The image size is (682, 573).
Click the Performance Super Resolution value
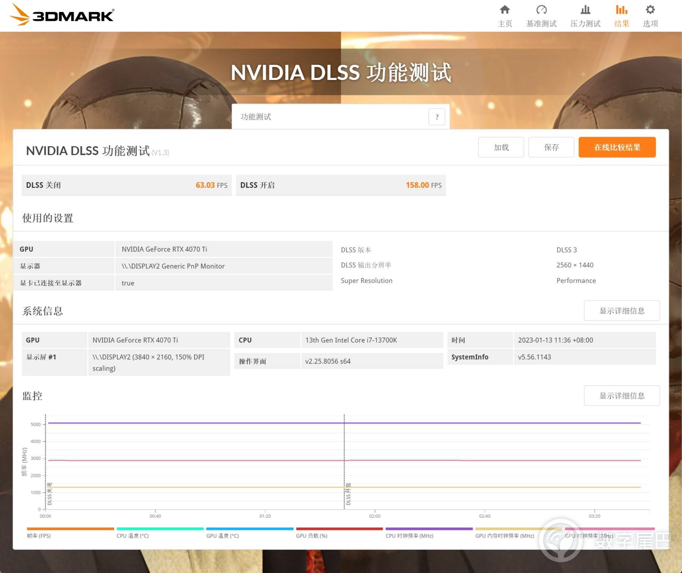[x=576, y=281]
